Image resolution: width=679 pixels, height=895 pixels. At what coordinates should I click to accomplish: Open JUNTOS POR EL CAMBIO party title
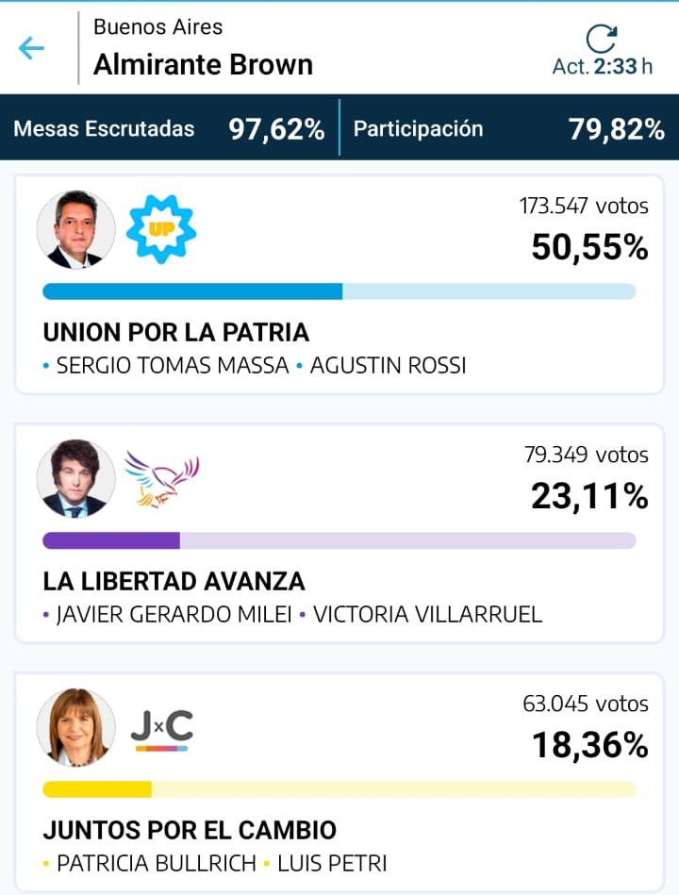(x=190, y=831)
